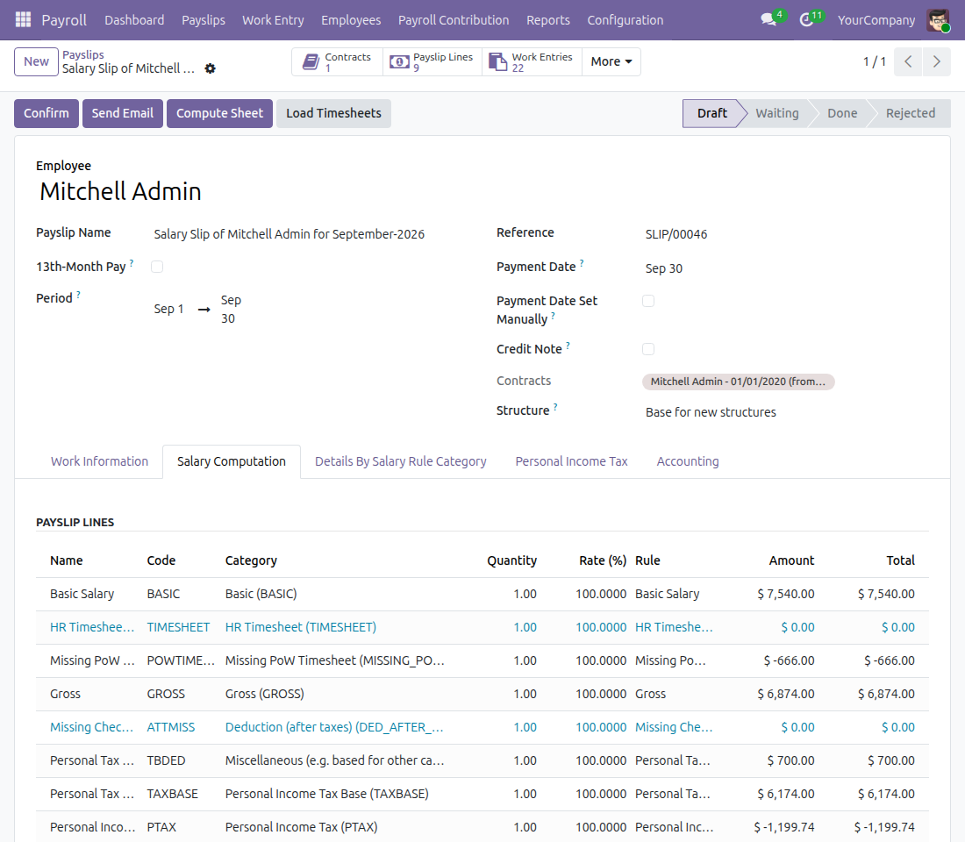Viewport: 965px width, 842px height.
Task: Open the chat messages icon
Action: click(768, 19)
